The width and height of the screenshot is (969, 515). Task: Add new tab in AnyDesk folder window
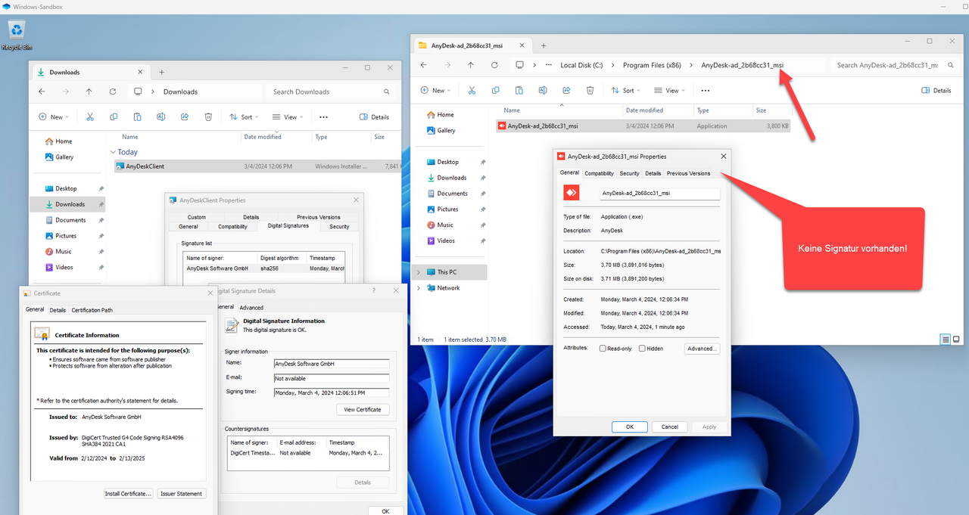click(x=544, y=45)
